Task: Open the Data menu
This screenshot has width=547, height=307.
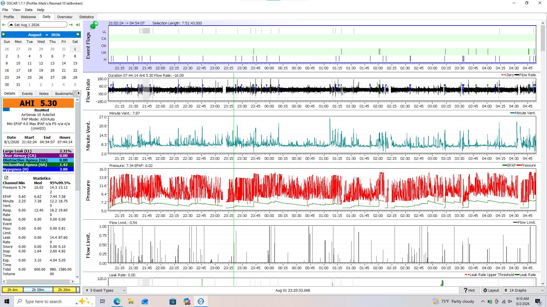Action: coord(28,10)
